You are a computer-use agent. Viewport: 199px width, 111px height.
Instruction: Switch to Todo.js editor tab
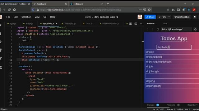(x=88, y=24)
